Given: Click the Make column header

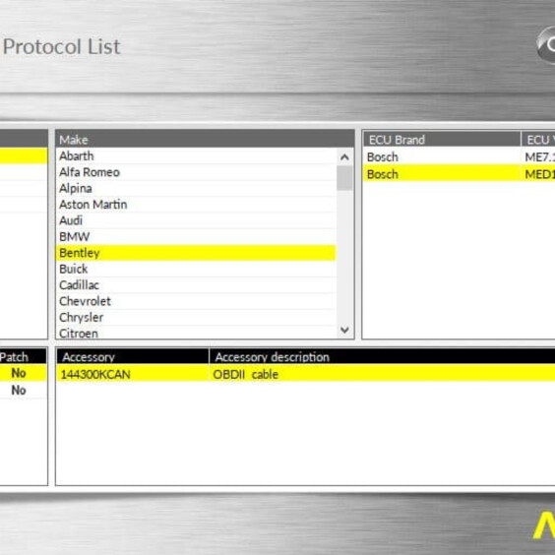Looking at the screenshot, I should [205, 140].
